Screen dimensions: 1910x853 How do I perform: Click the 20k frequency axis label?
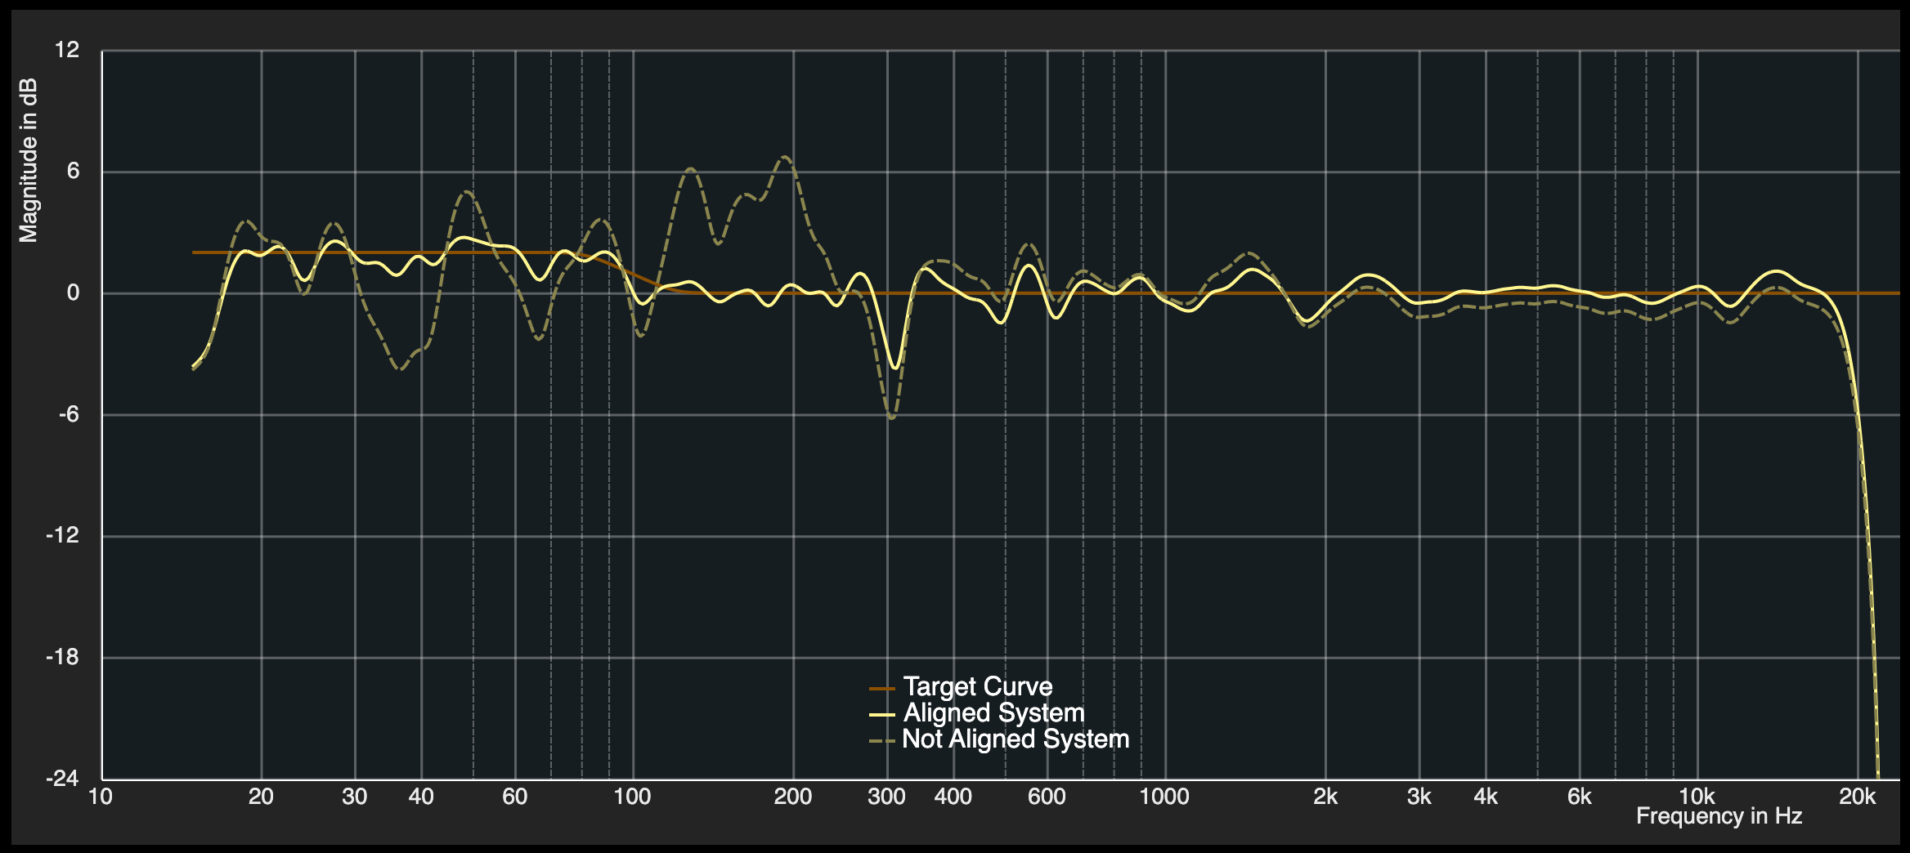pyautogui.click(x=1857, y=797)
